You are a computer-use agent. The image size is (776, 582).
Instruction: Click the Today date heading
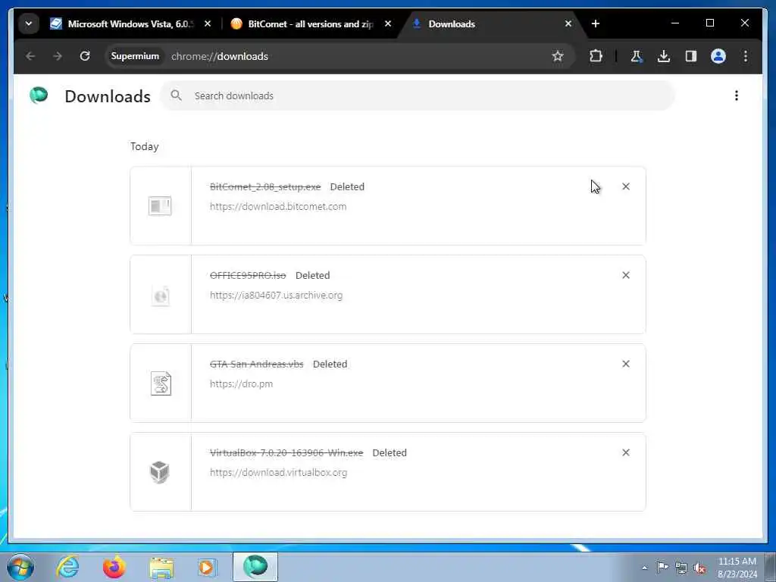(x=145, y=146)
